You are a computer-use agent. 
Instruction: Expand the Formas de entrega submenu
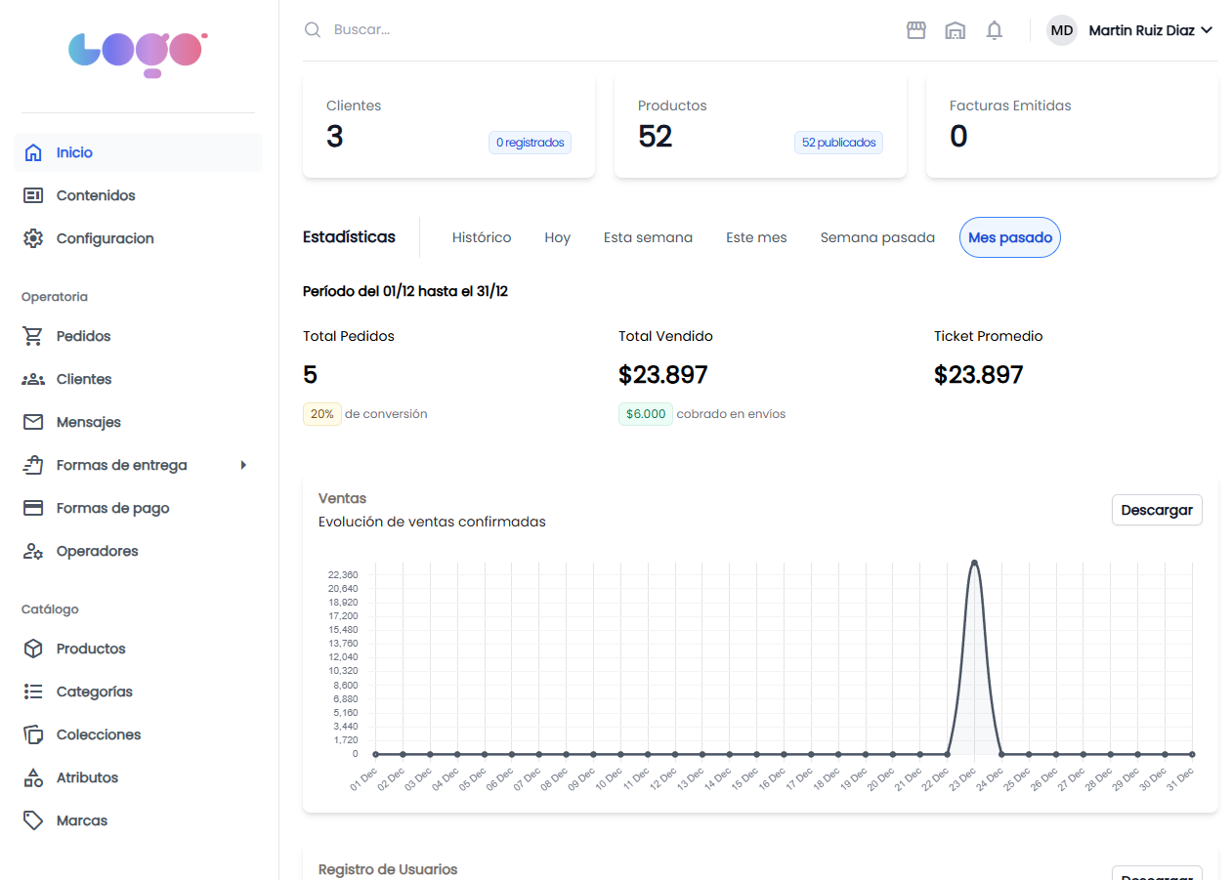[x=243, y=465]
